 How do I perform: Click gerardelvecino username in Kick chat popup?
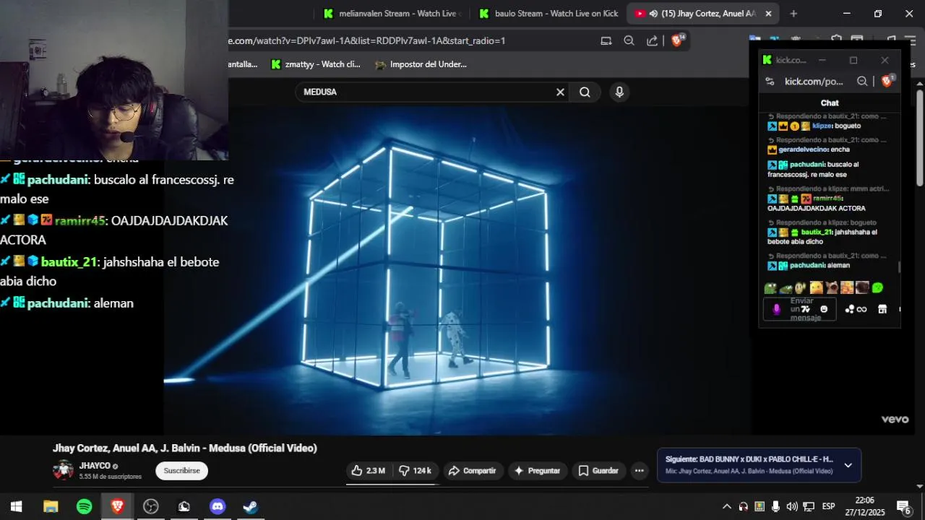[x=804, y=149]
